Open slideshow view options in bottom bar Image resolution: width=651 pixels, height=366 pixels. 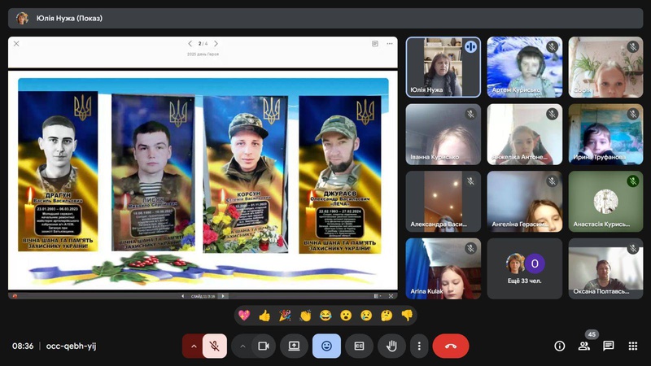coord(377,296)
